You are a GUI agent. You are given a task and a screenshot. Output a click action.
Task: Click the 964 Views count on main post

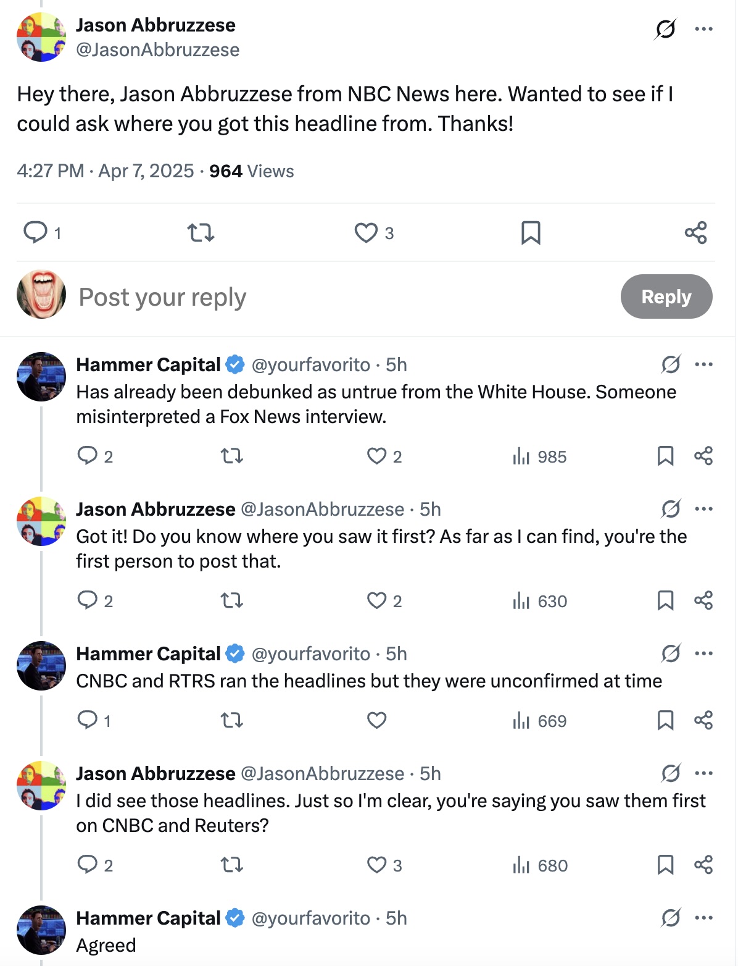click(251, 171)
